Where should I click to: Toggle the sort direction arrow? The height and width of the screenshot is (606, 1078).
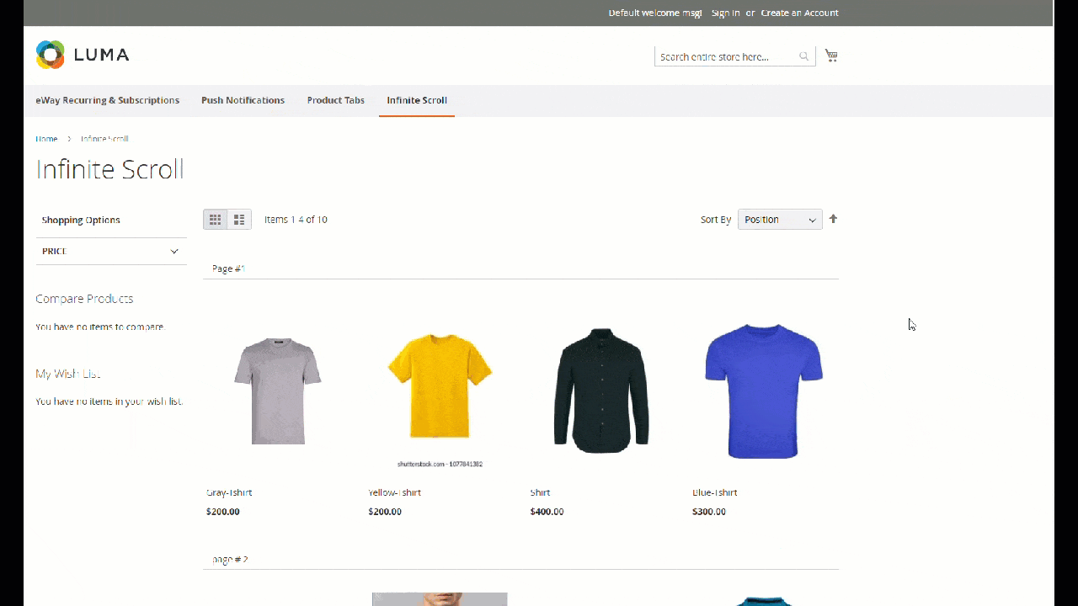pos(833,219)
